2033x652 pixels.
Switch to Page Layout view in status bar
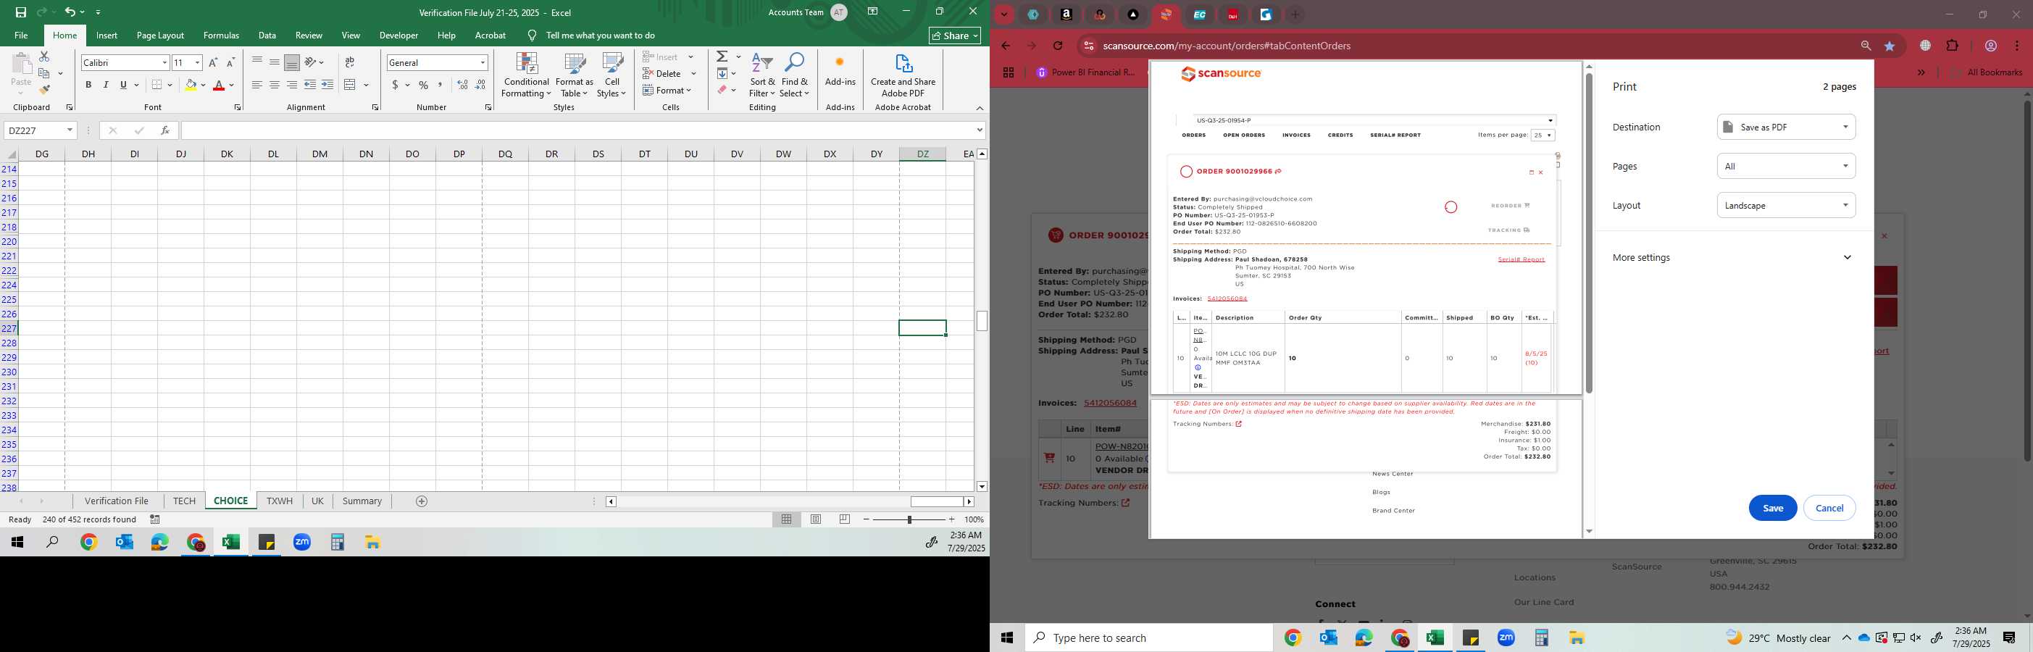tap(816, 519)
